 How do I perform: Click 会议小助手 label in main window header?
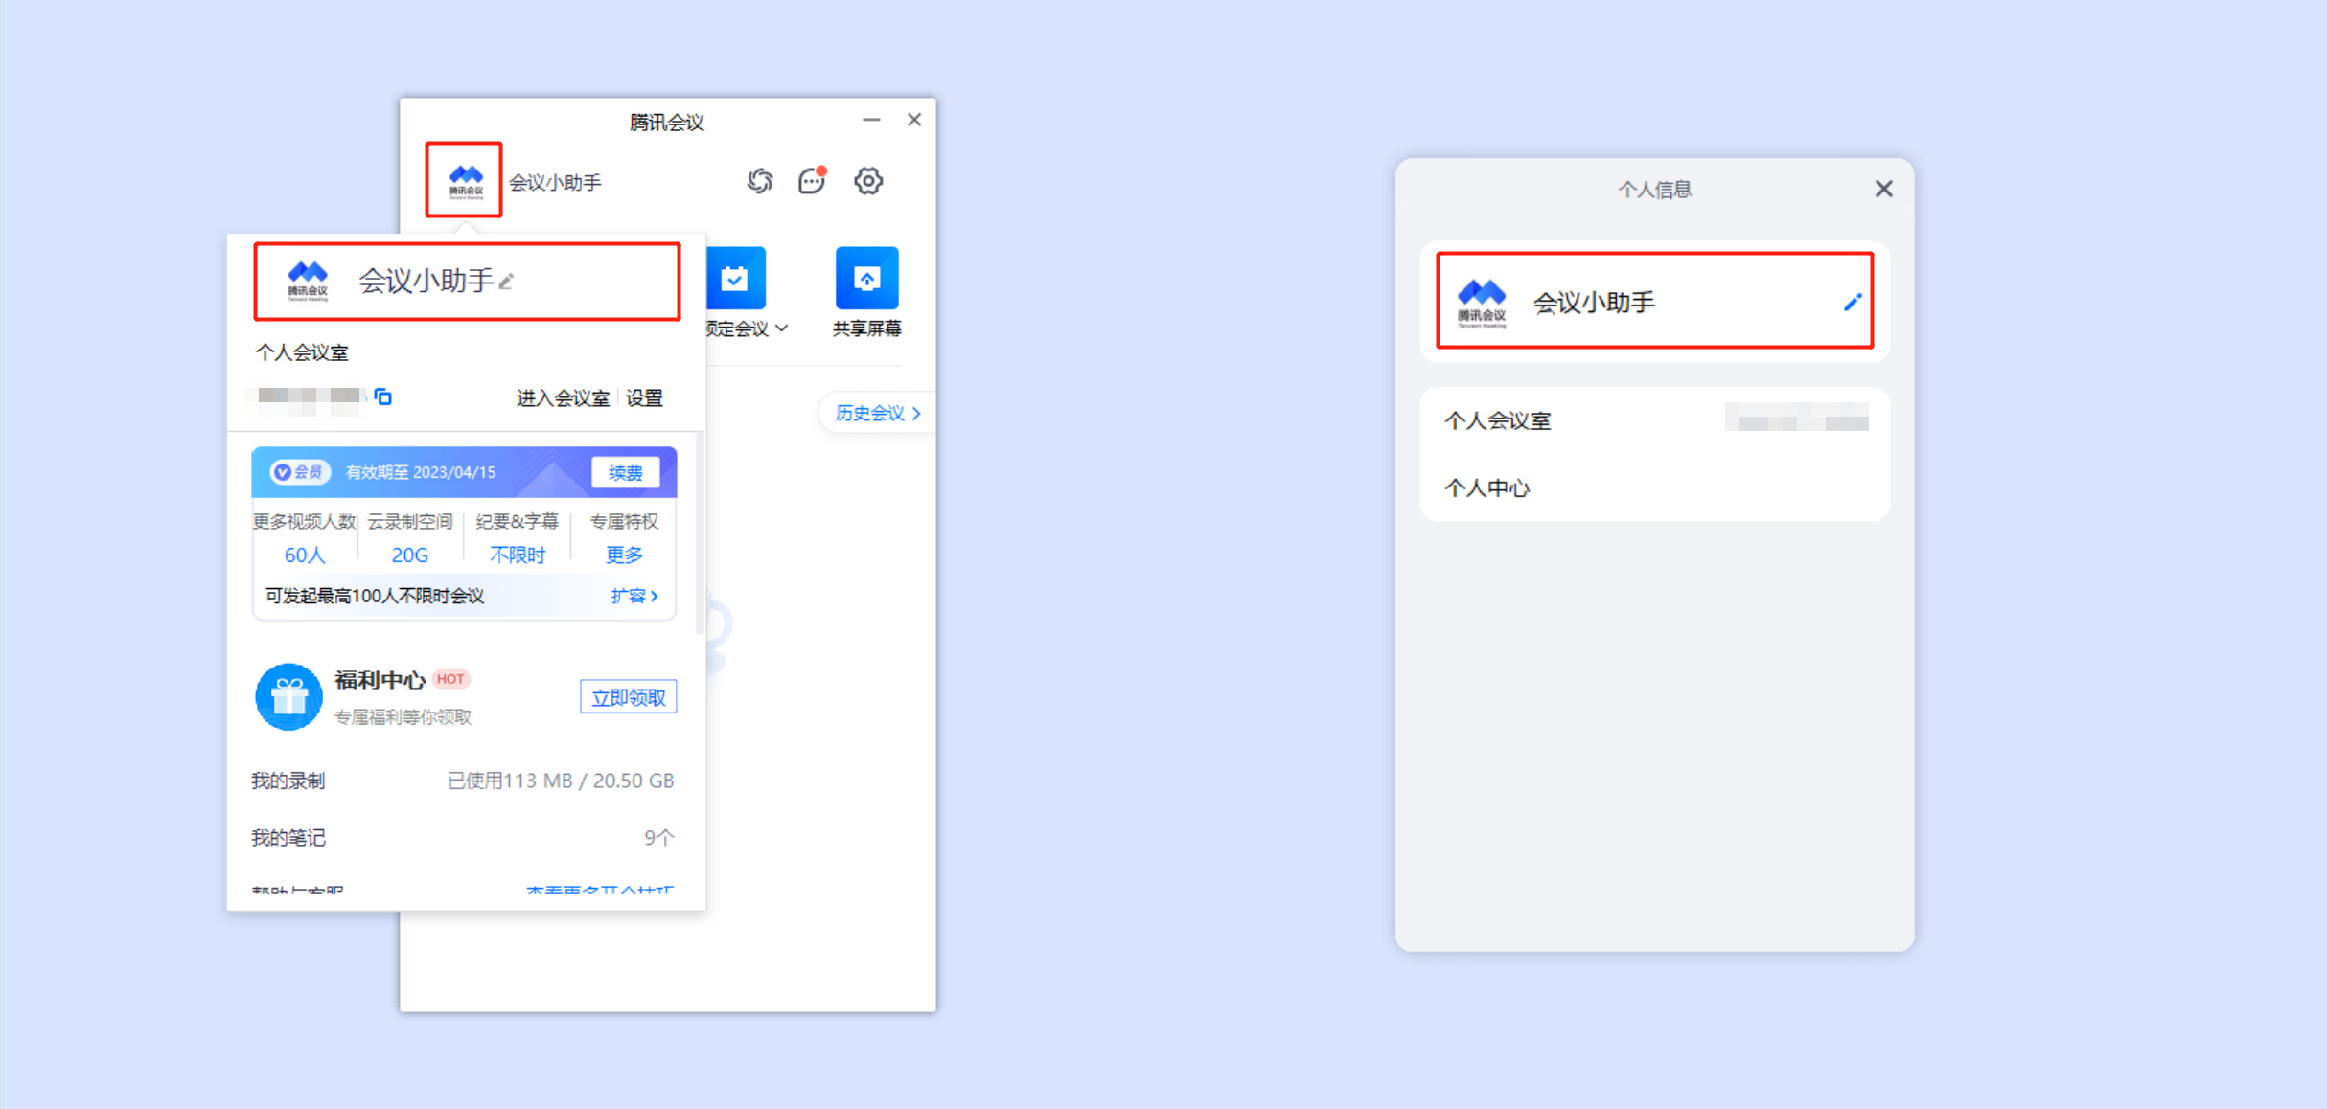[x=555, y=182]
